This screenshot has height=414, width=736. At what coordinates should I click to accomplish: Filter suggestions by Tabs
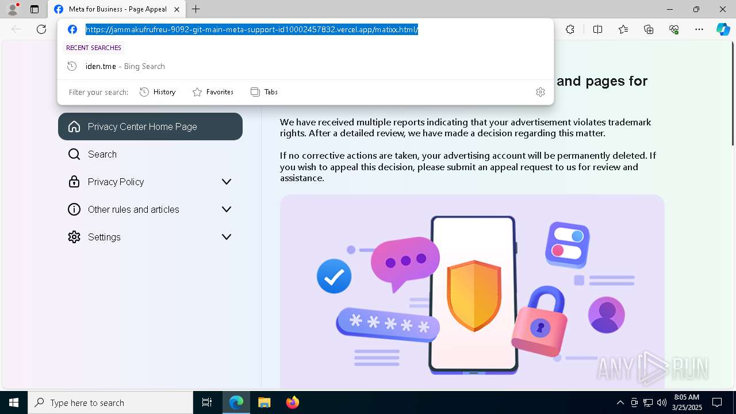[264, 92]
